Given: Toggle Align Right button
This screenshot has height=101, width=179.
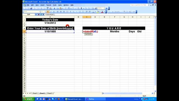Looking at the screenshot, I should [64, 12].
